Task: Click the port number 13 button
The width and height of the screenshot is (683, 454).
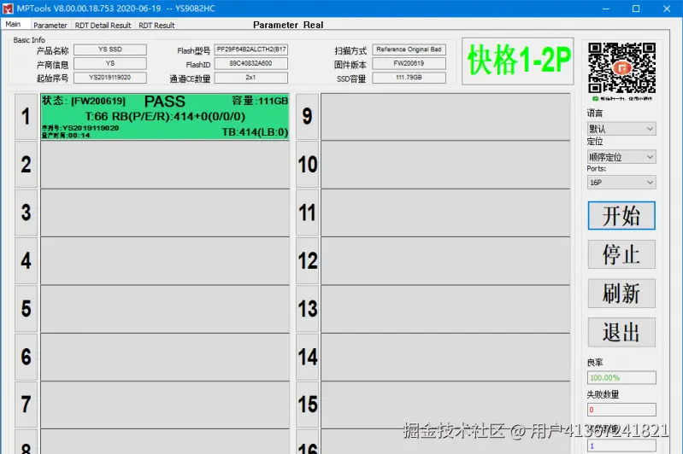Action: 308,309
